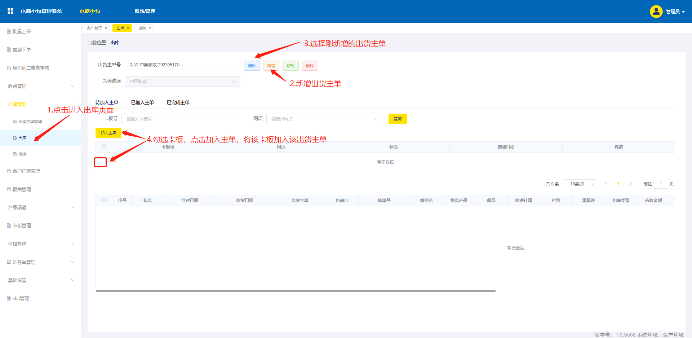
Task: Open the 系统管理 top menu
Action: tap(145, 11)
